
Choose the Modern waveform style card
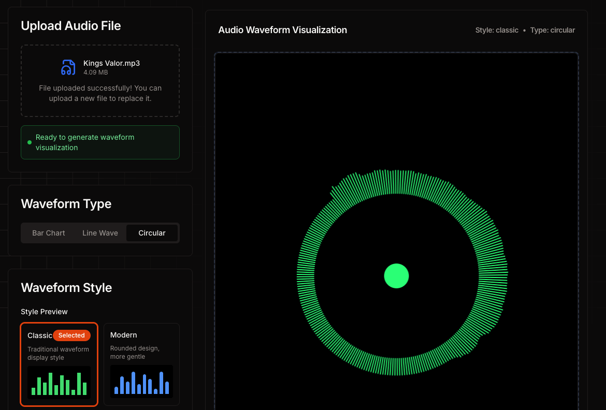141,364
